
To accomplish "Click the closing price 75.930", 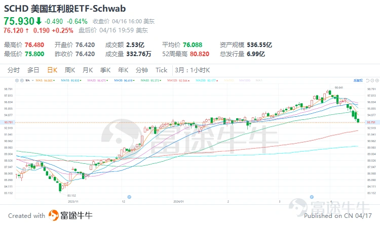I will pos(19,21).
